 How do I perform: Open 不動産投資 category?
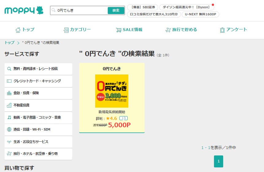tap(38, 105)
